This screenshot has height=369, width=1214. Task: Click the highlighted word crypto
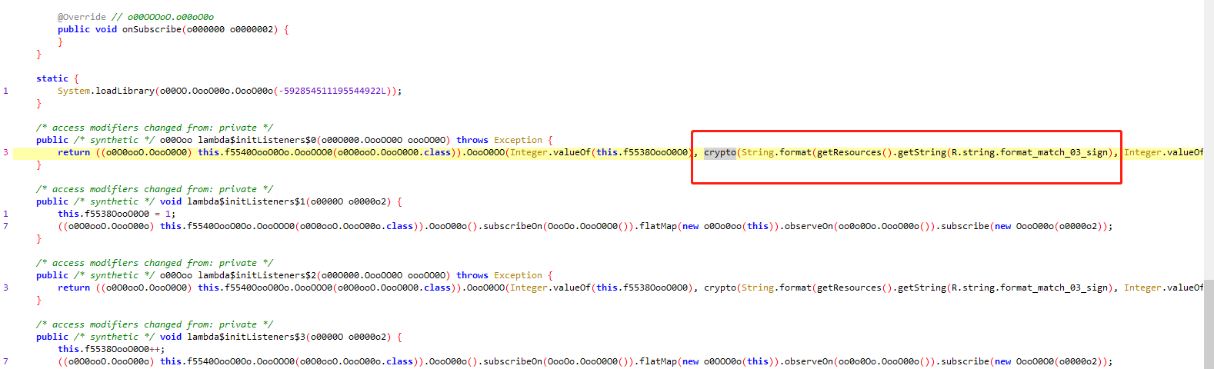click(720, 152)
